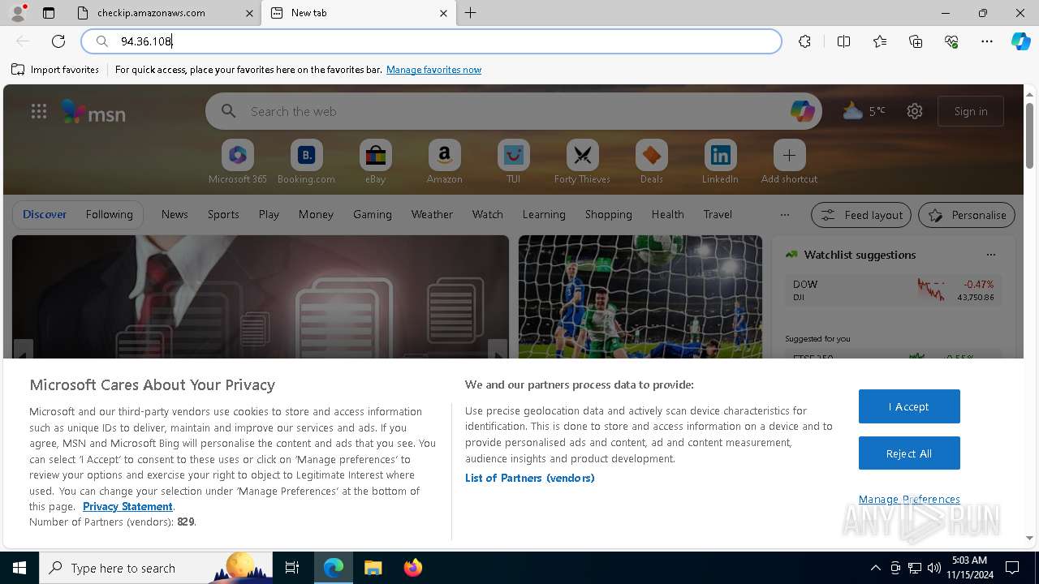
Task: Close the New tab tab
Action: [443, 13]
